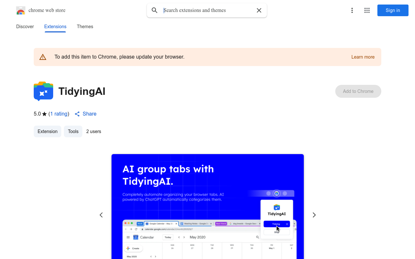
Task: Click the Sign in button
Action: point(393,10)
